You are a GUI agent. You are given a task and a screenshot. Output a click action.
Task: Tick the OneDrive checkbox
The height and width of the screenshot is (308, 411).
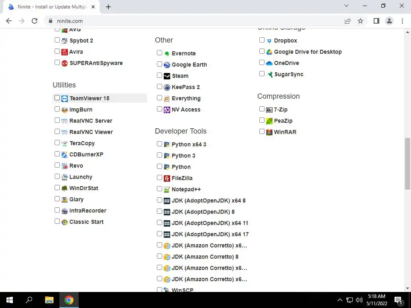click(x=262, y=63)
